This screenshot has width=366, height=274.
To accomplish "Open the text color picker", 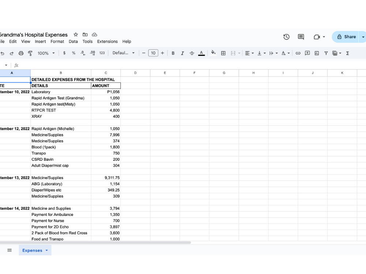I will point(201,53).
